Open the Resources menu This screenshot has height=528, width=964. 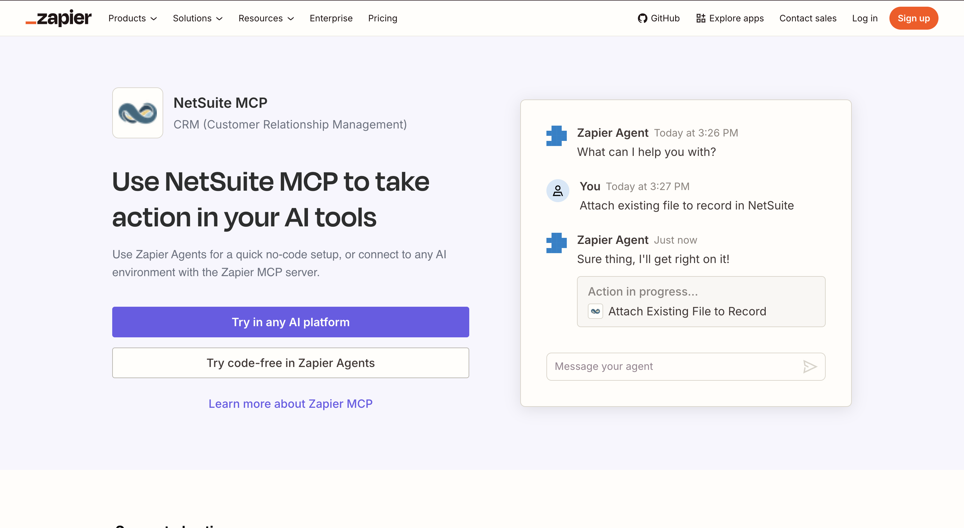point(266,18)
